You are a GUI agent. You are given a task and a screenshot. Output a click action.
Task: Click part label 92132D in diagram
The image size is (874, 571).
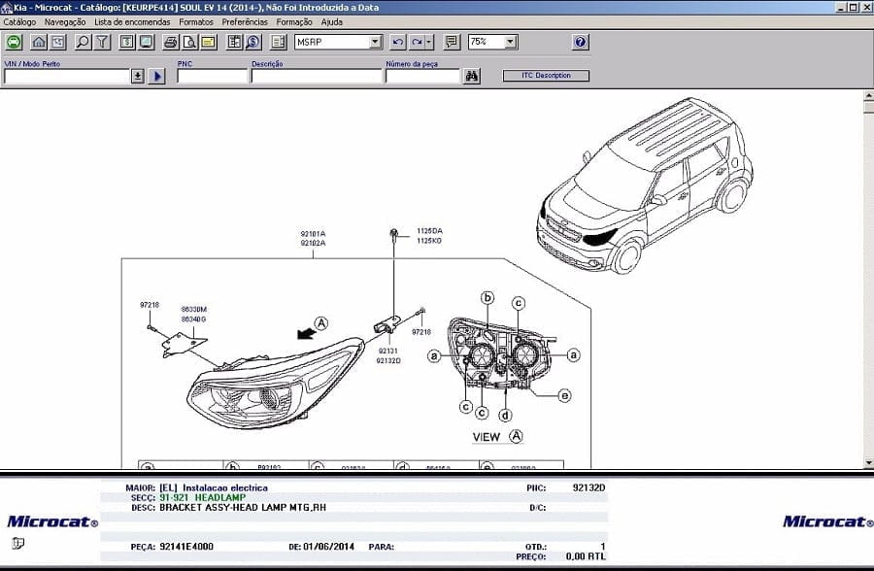387,360
